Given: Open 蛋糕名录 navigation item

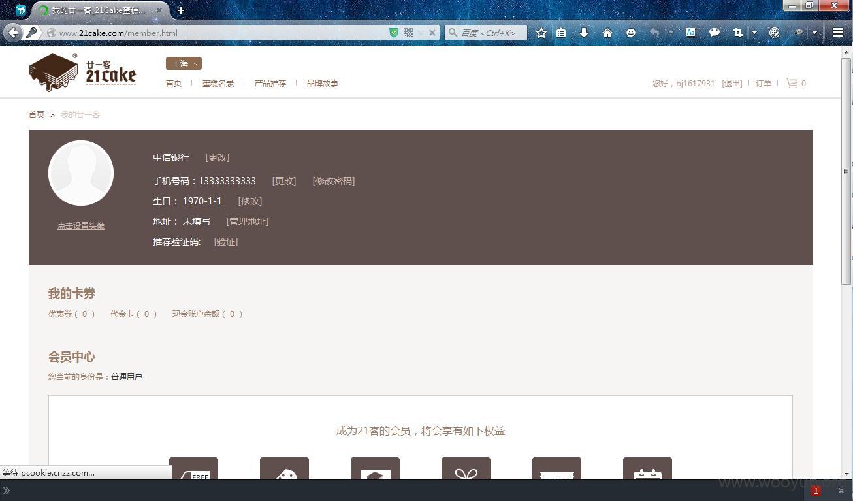Looking at the screenshot, I should pos(218,83).
